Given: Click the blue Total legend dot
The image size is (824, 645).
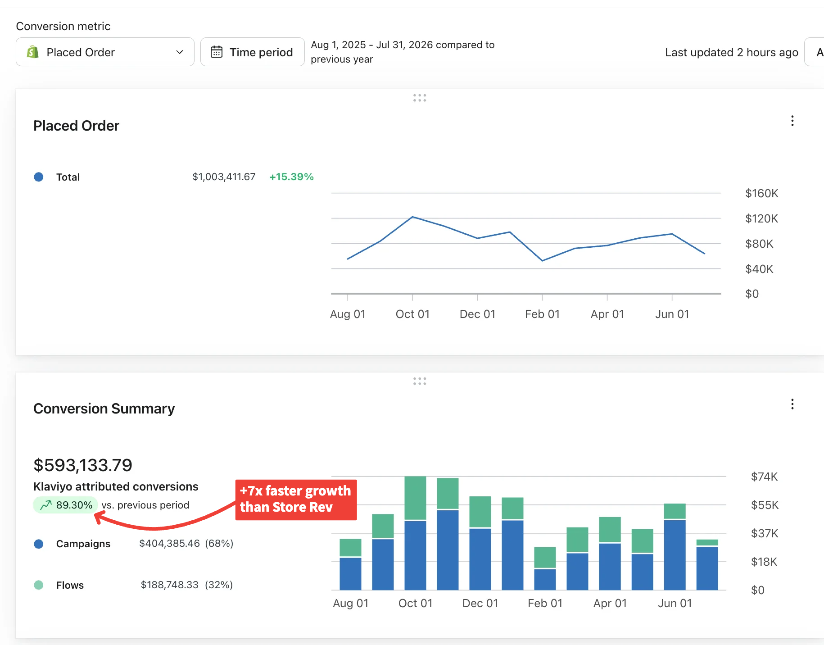Looking at the screenshot, I should pyautogui.click(x=39, y=177).
